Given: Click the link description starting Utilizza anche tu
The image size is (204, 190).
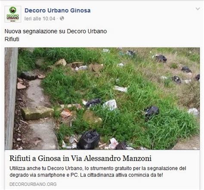Looking at the screenshot, I should [x=98, y=171].
